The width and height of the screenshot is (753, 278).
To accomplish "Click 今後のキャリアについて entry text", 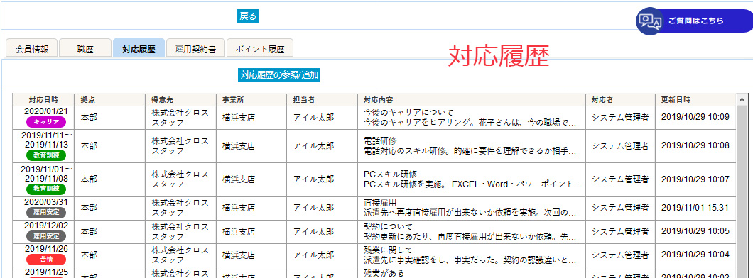I will [409, 113].
